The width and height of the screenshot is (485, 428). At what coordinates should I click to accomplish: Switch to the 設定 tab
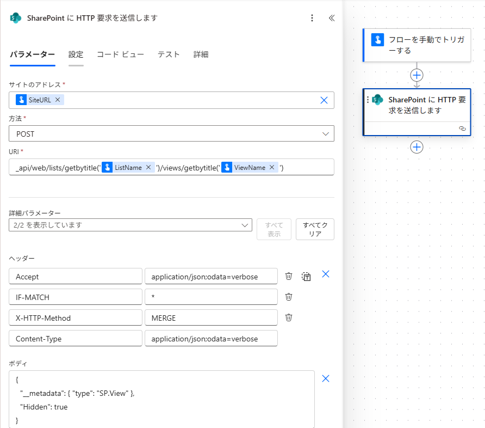[76, 54]
